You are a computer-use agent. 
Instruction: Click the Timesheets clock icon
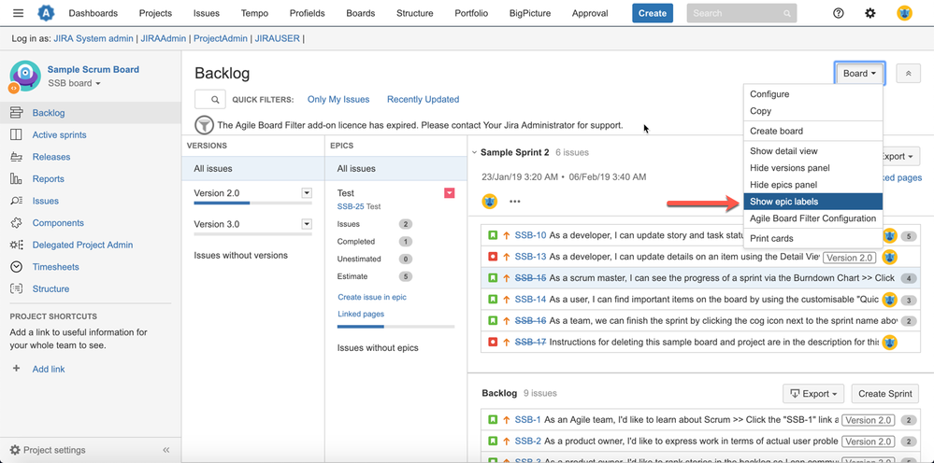17,267
